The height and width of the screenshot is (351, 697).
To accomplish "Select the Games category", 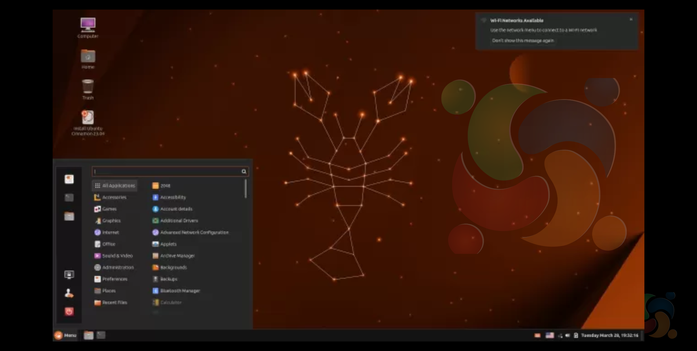I will pos(105,209).
